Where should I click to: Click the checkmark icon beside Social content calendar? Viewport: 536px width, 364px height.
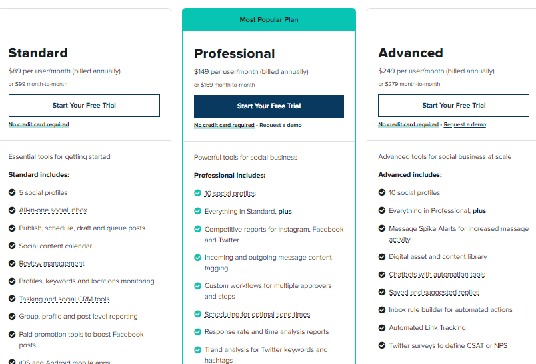click(12, 246)
